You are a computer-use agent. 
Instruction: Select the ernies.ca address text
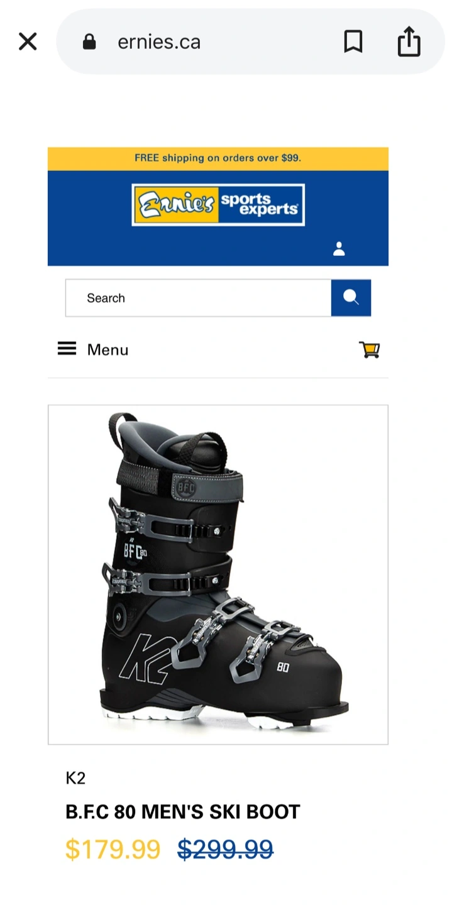tap(159, 42)
